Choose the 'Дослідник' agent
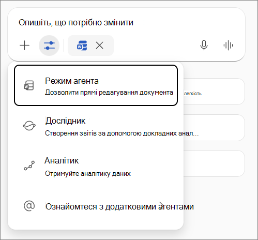The image size is (258, 240). tap(96, 126)
